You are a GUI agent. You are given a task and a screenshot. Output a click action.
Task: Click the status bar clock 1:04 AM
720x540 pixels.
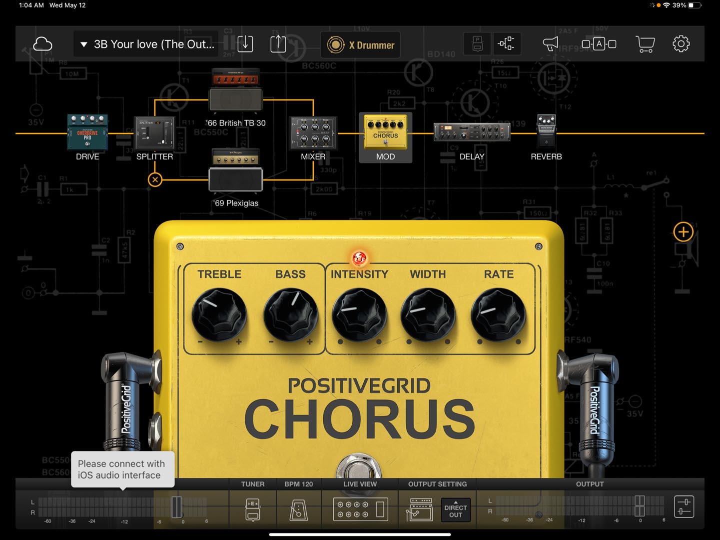(31, 5)
